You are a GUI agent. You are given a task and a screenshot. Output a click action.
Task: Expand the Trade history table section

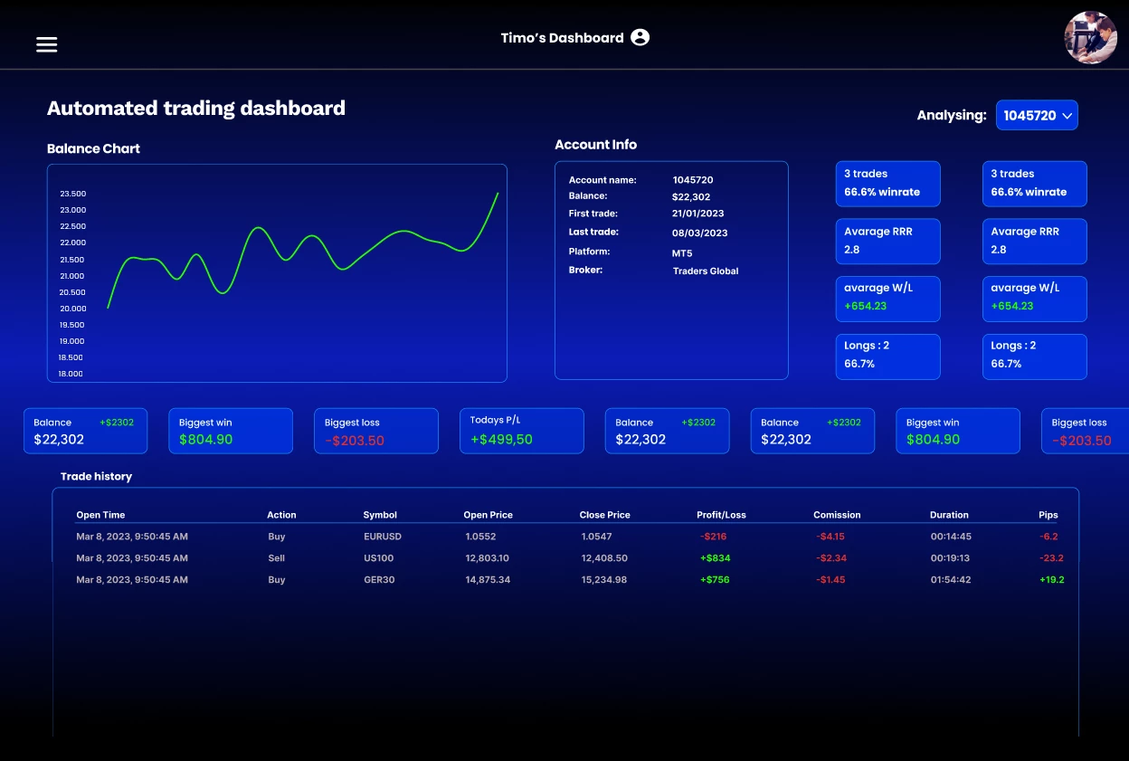[x=96, y=476]
